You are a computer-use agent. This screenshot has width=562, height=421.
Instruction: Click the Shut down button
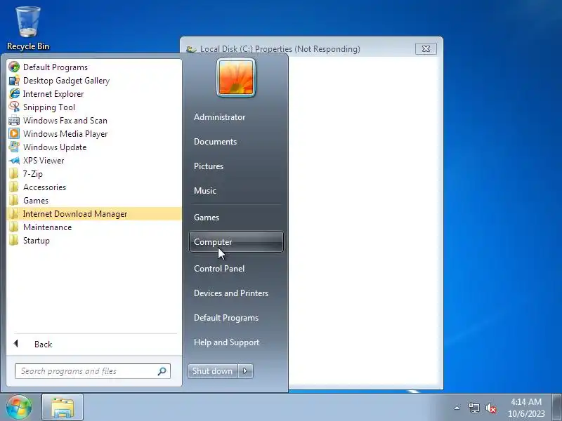pyautogui.click(x=213, y=371)
